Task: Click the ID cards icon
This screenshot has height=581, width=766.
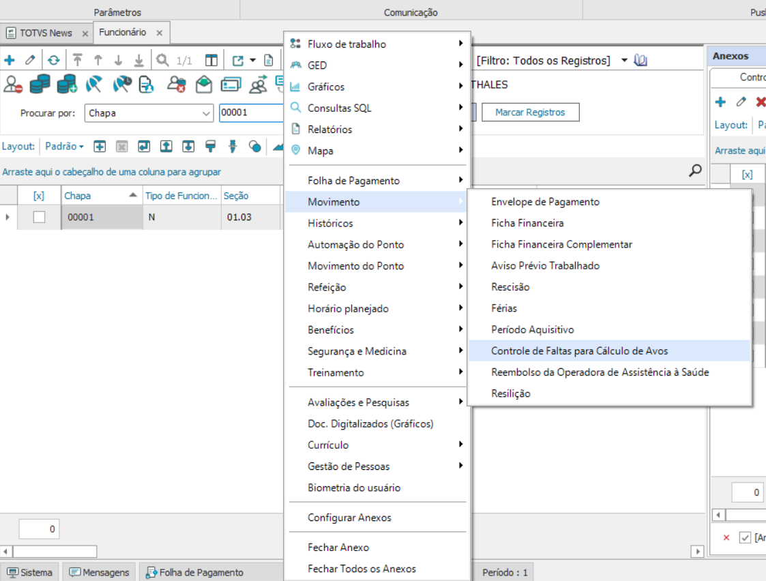Action: (x=231, y=85)
